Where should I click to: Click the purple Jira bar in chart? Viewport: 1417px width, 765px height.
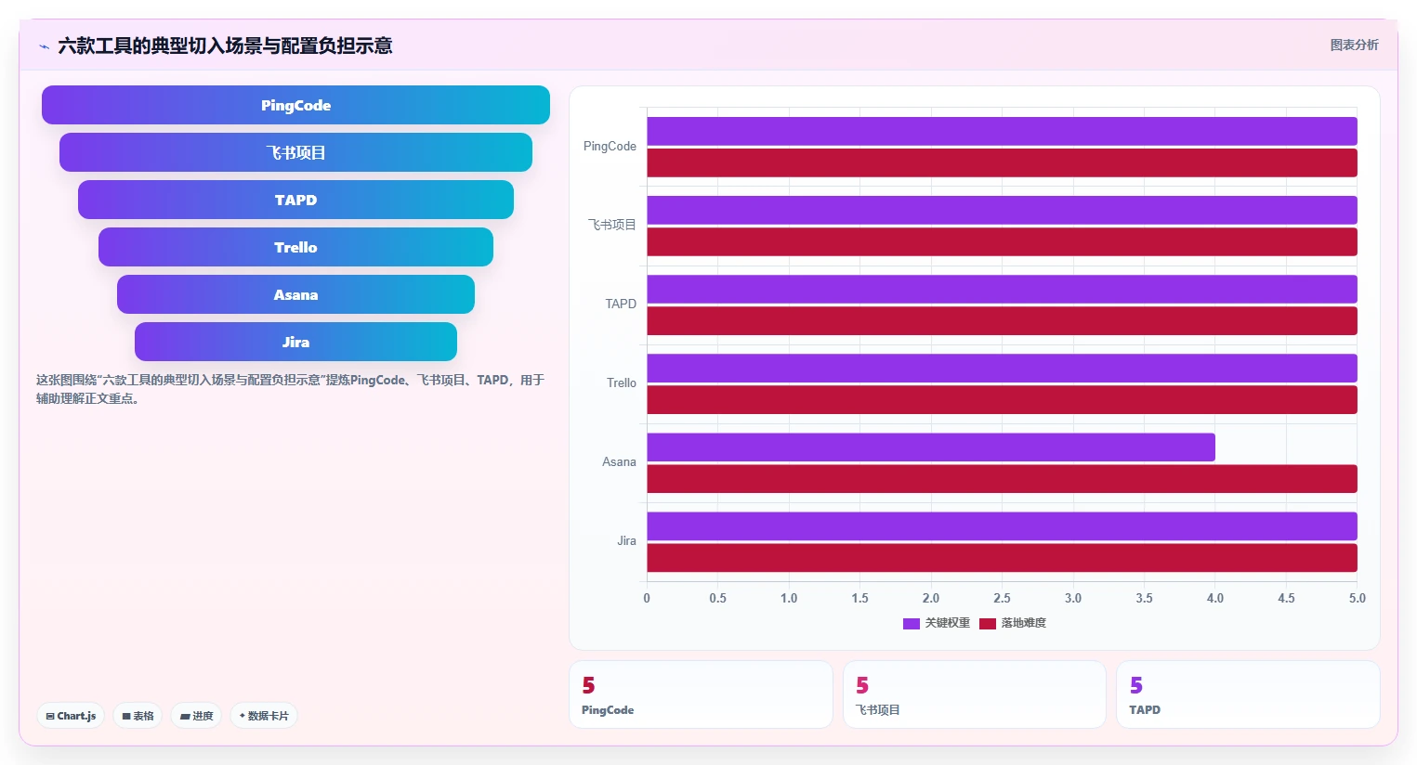click(1002, 525)
